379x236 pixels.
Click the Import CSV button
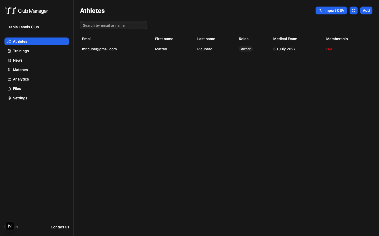(x=331, y=10)
